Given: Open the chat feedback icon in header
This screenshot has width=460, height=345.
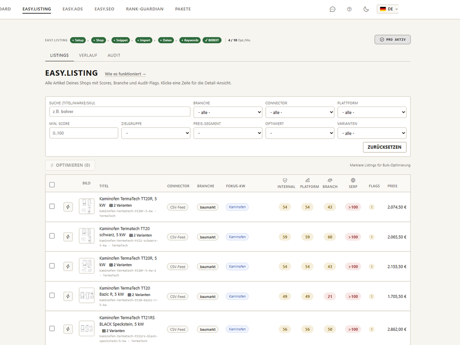Looking at the screenshot, I should point(332,9).
